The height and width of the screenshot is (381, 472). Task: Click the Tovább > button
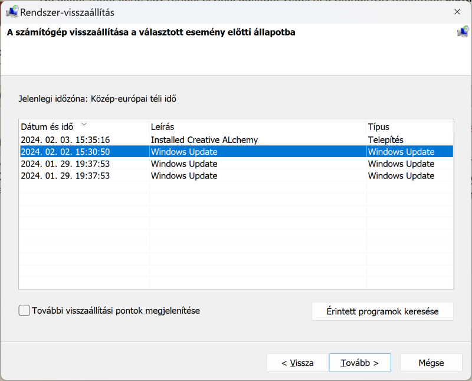[x=359, y=363]
